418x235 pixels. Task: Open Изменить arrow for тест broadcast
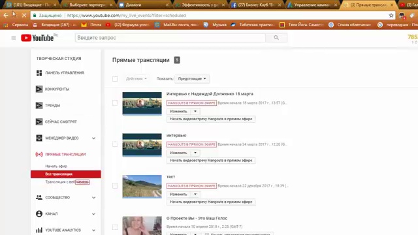click(195, 195)
